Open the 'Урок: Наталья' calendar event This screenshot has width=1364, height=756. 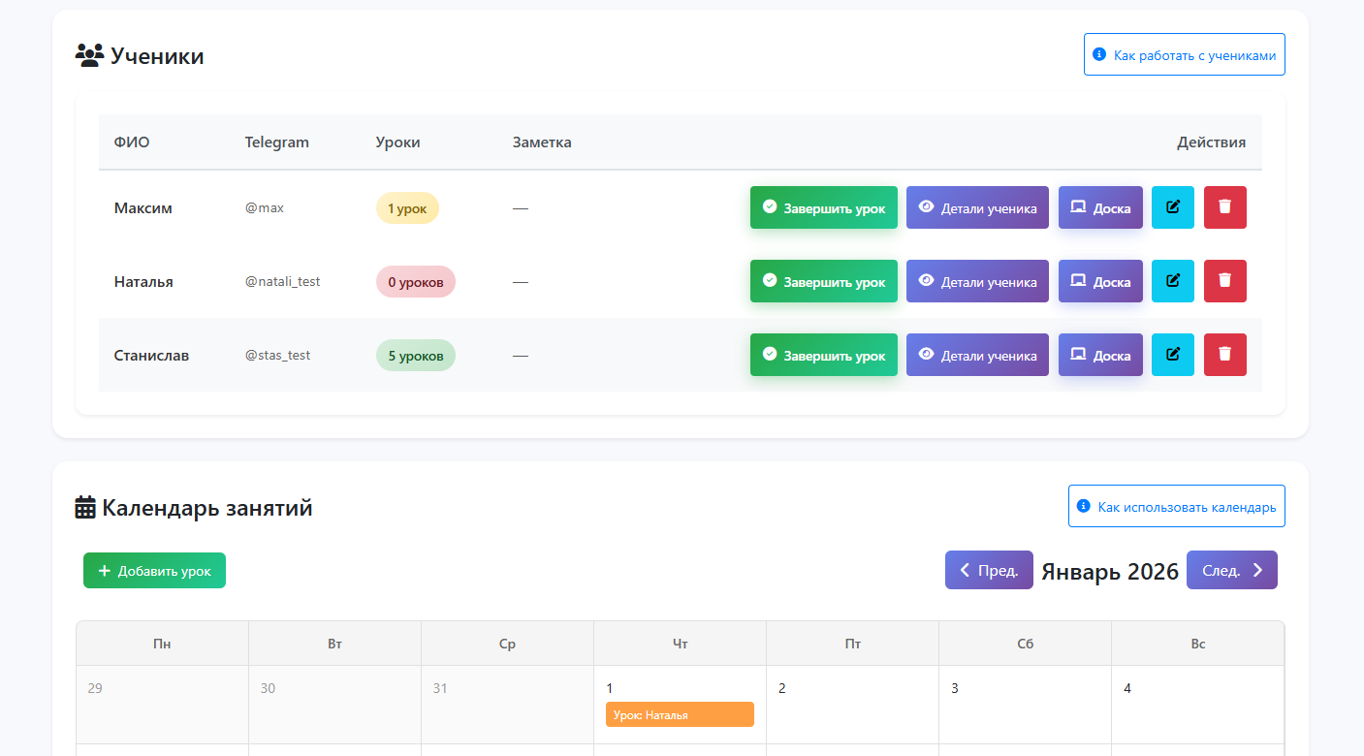680,714
